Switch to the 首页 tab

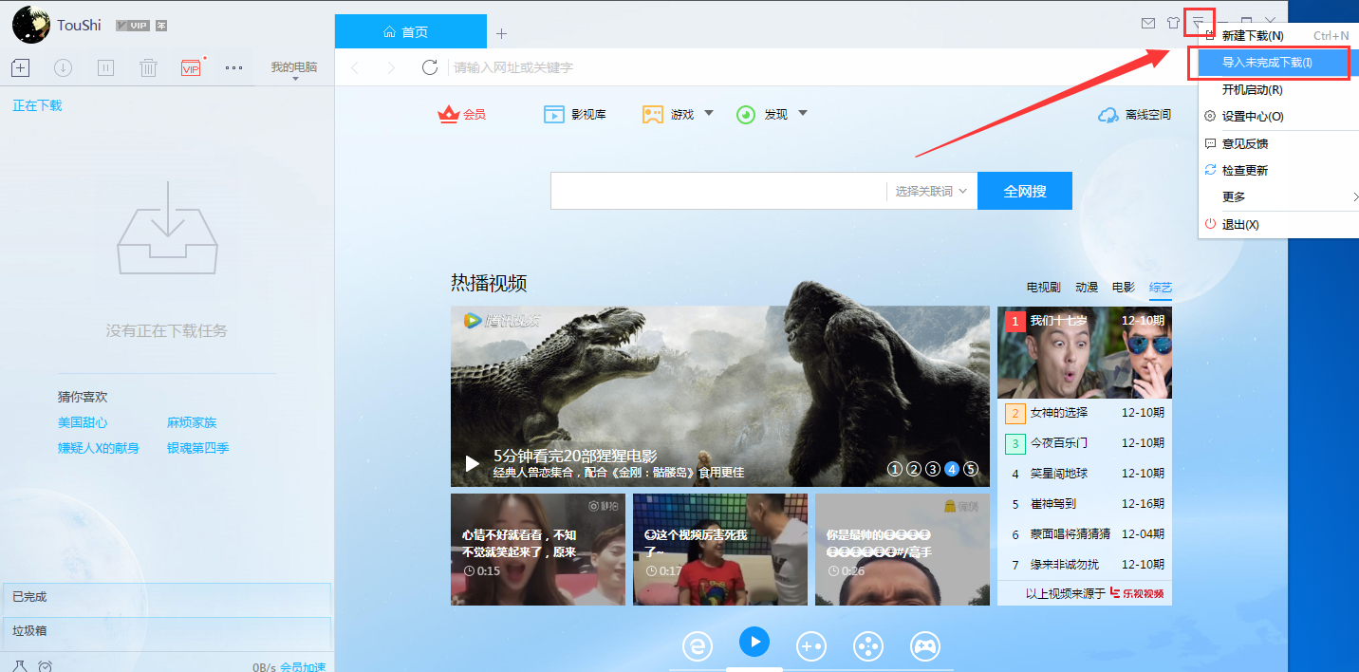point(411,32)
